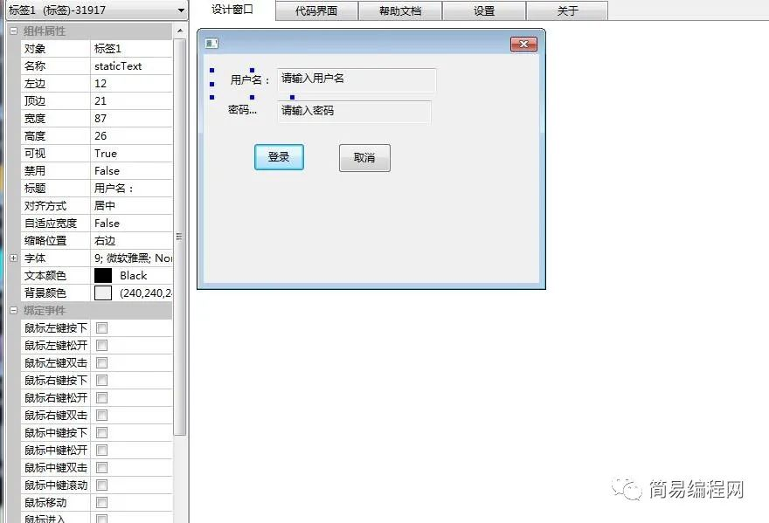
Task: Click the 对齐方式 value 居中
Action: 131,206
